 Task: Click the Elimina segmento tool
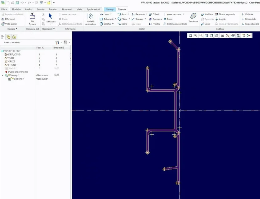(225, 14)
